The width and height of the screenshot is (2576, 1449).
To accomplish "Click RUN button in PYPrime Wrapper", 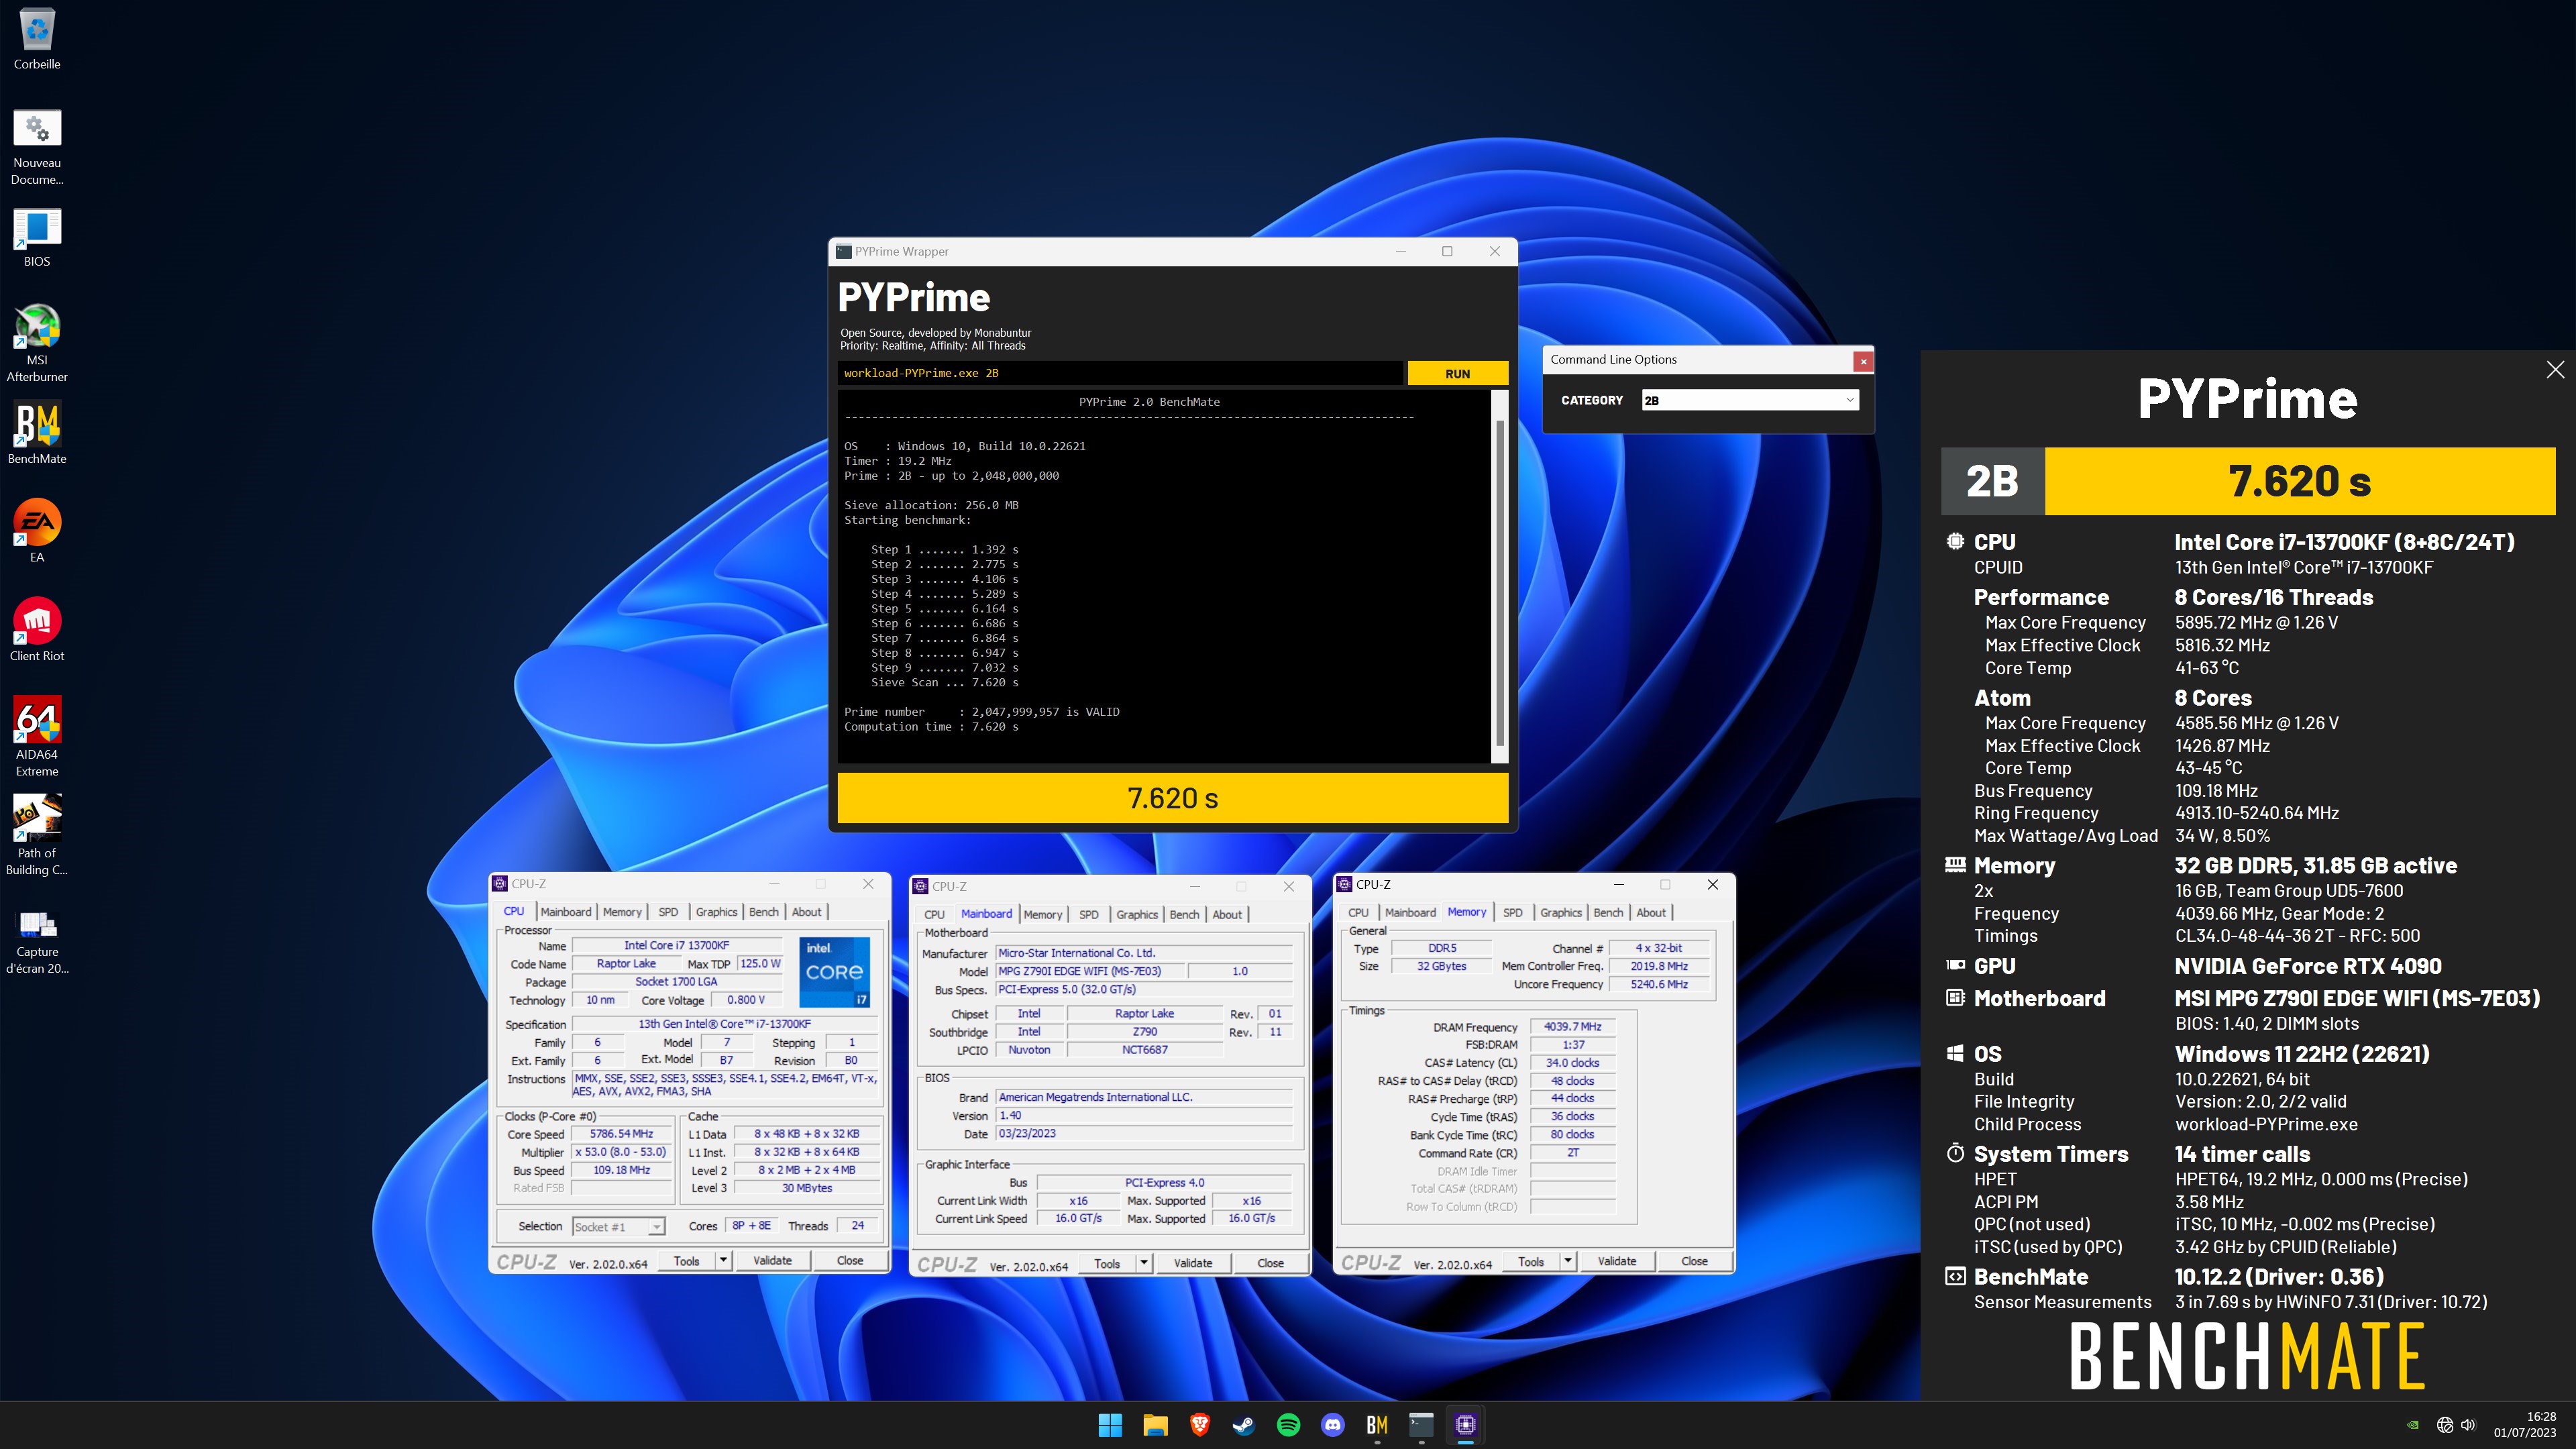I will coord(1457,373).
